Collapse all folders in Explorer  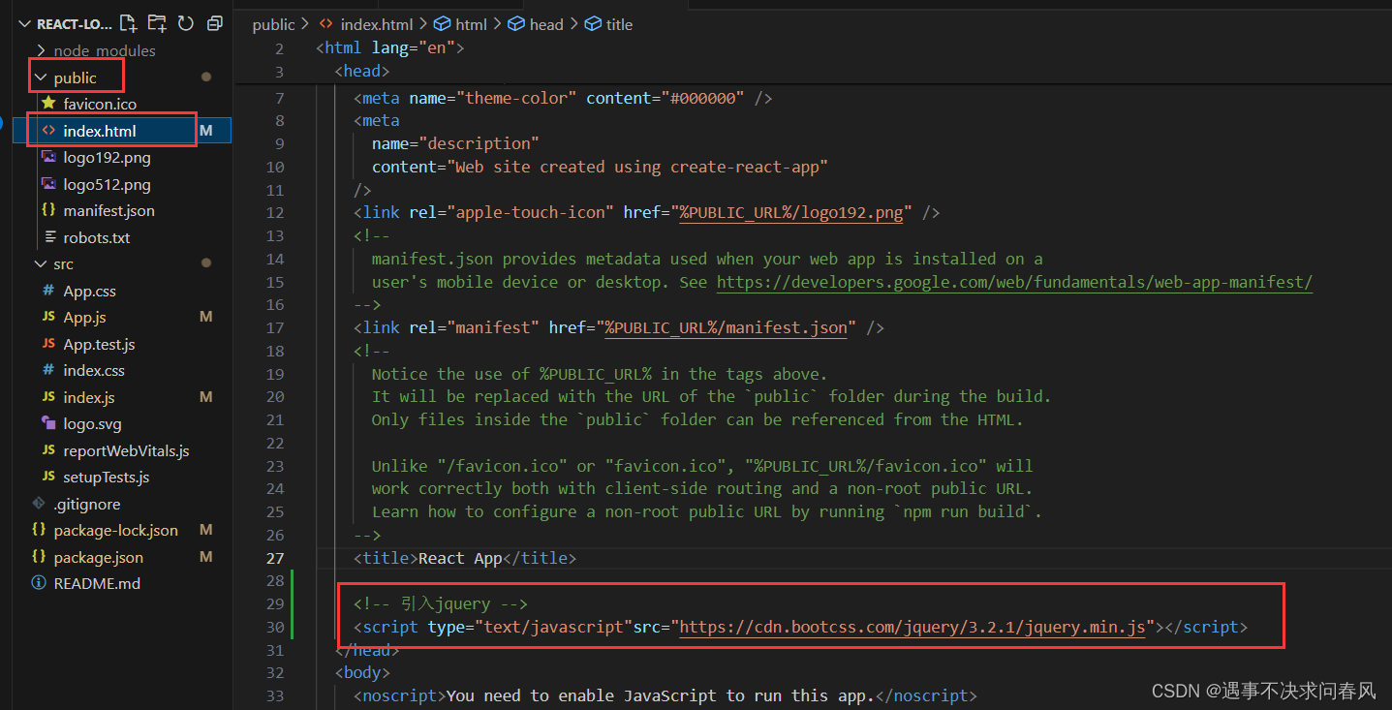point(214,21)
